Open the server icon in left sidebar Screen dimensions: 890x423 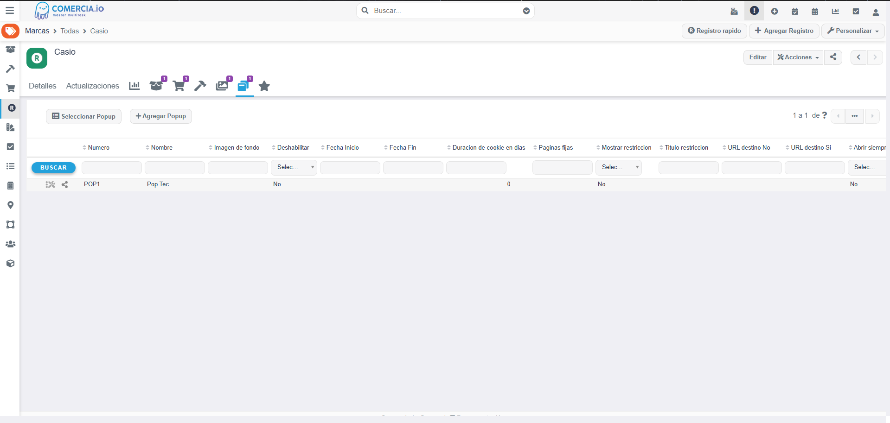10,185
